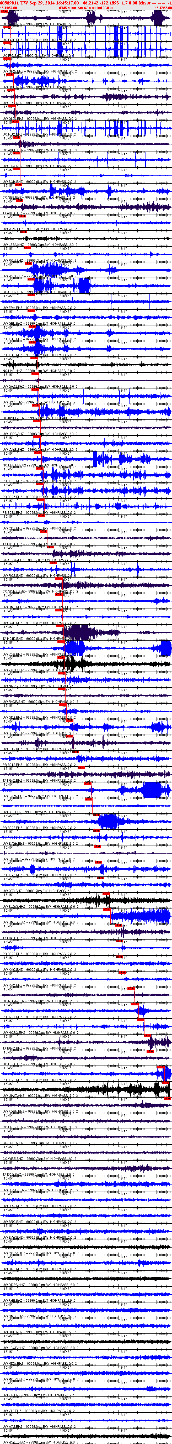Select the UW.DY2.EHZ station trace label
Screen dimensions: 172x1444
point(39,402)
